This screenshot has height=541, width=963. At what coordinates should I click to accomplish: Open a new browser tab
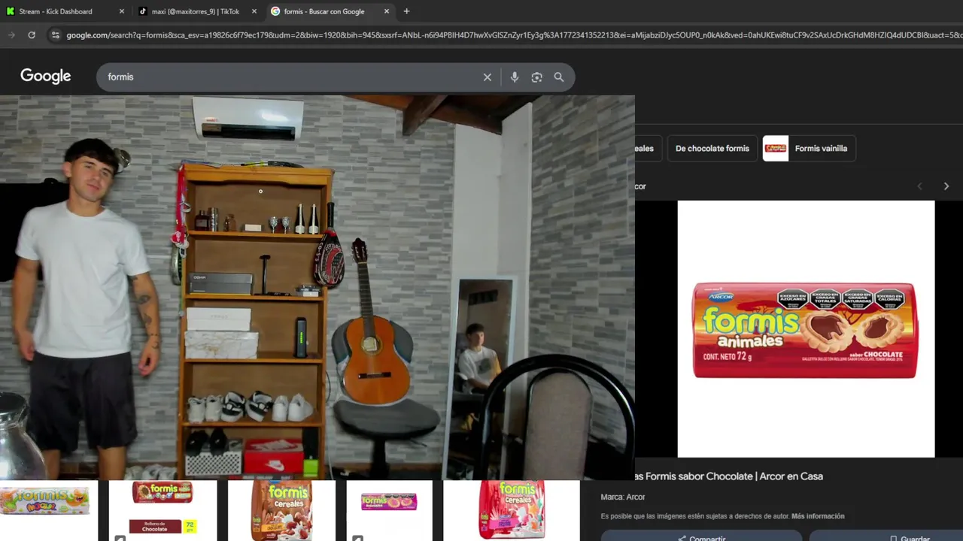pyautogui.click(x=406, y=11)
